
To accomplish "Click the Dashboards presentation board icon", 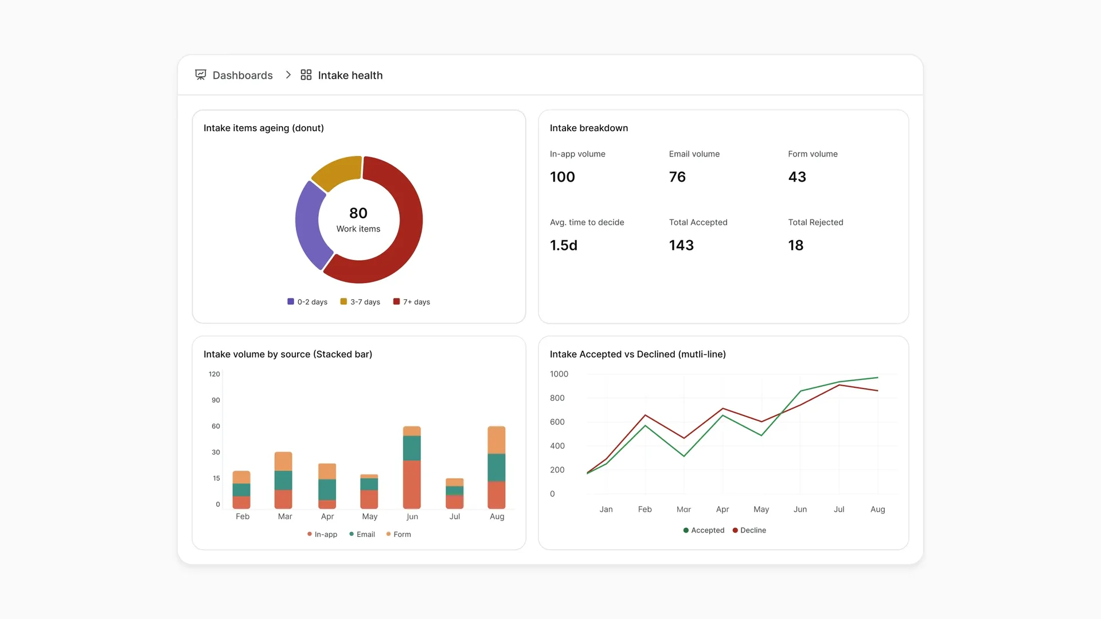I will pos(200,75).
